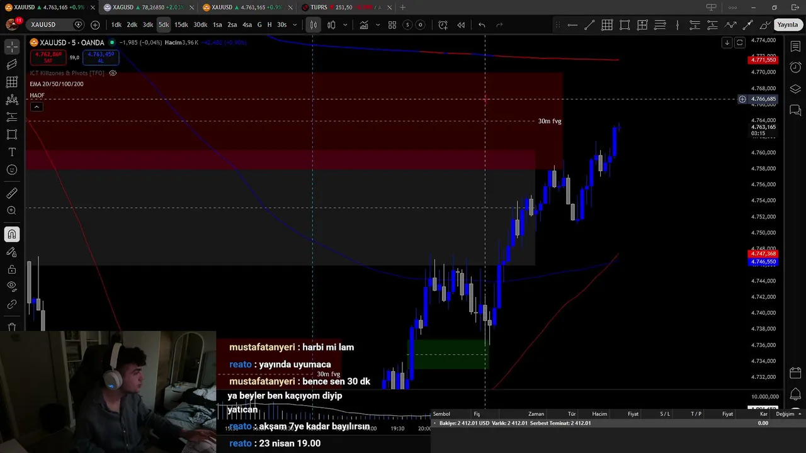Pick the rectangle favorite drawing tool
The image size is (806, 453).
pyautogui.click(x=625, y=25)
